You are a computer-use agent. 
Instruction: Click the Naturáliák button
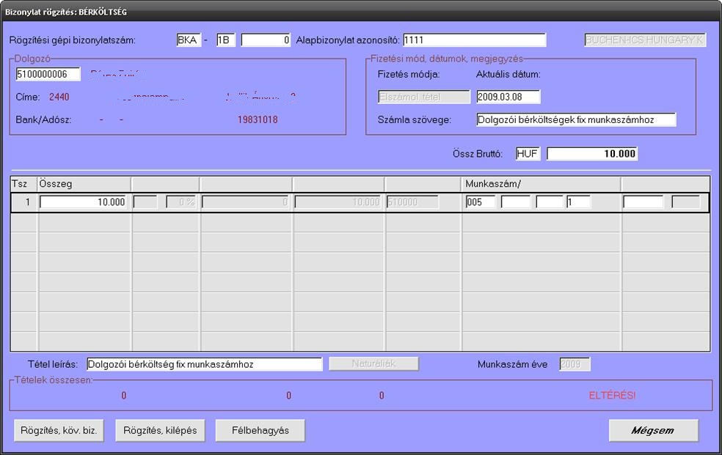click(373, 364)
